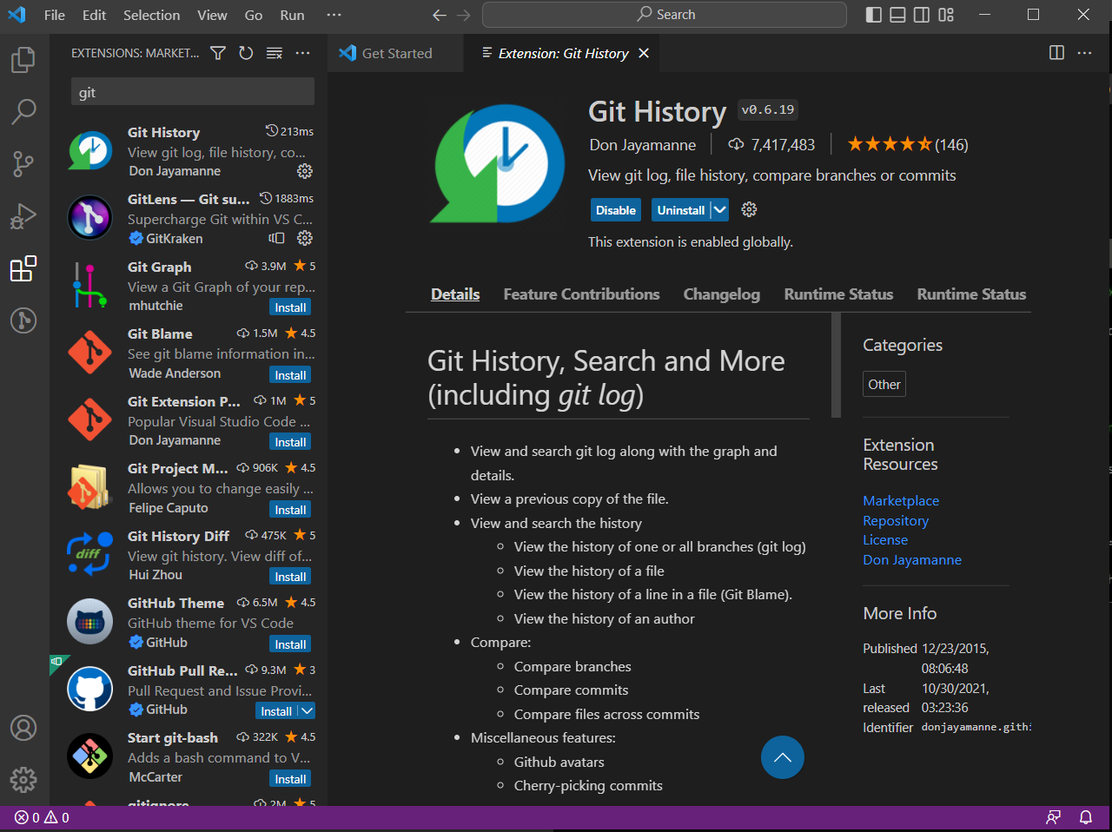Screen dimensions: 1112x832
Task: Go back using the navigation arrow
Action: 440,15
